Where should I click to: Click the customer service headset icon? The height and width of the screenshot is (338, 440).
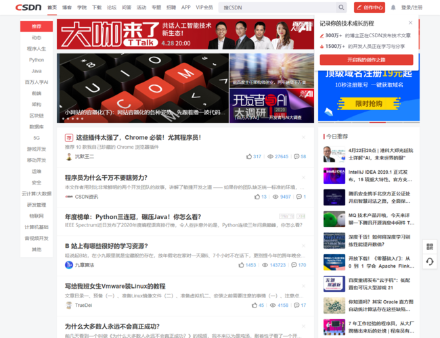point(430,262)
